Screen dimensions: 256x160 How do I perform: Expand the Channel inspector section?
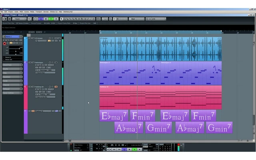coord(12,85)
